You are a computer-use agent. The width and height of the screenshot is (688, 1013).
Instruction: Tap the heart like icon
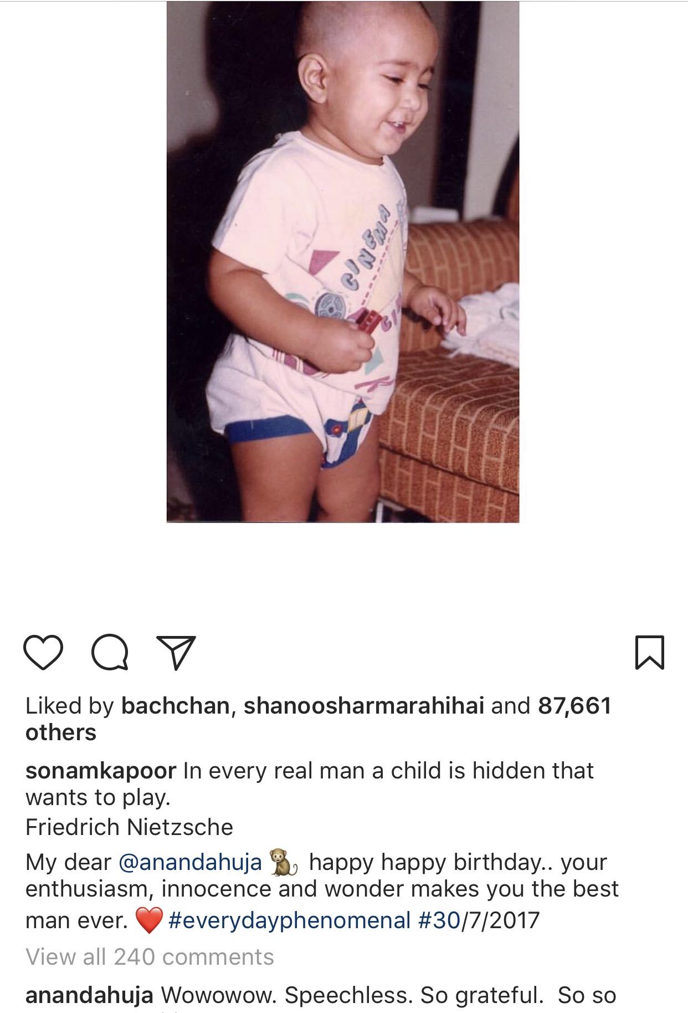44,653
